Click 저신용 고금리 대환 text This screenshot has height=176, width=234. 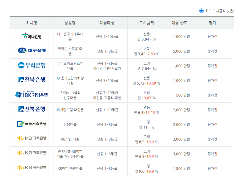point(107,98)
